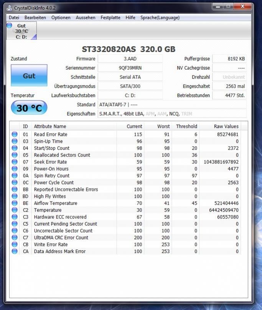Click the ID column header
262x310 pixels.
click(x=25, y=126)
